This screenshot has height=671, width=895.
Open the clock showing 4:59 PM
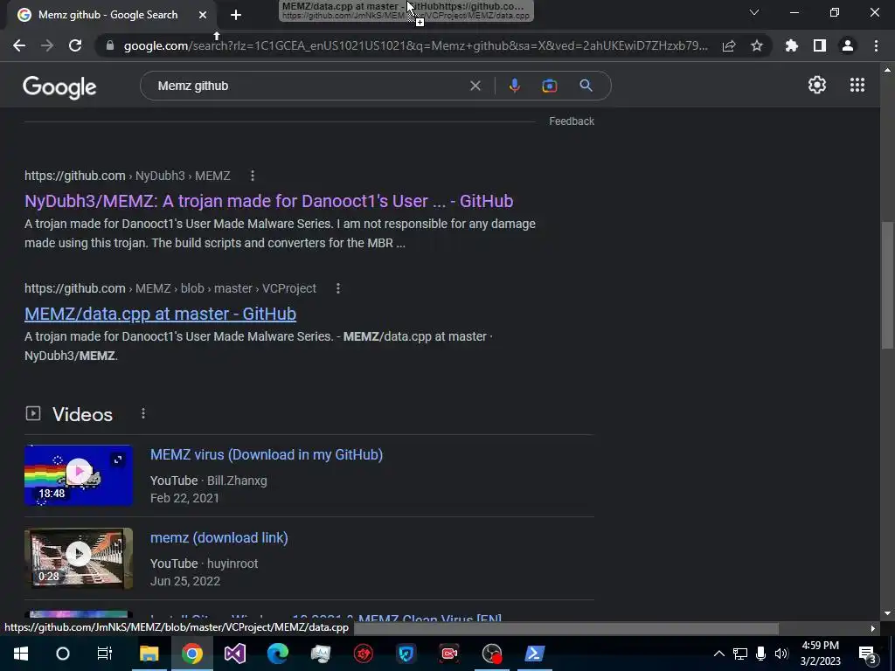(x=820, y=654)
